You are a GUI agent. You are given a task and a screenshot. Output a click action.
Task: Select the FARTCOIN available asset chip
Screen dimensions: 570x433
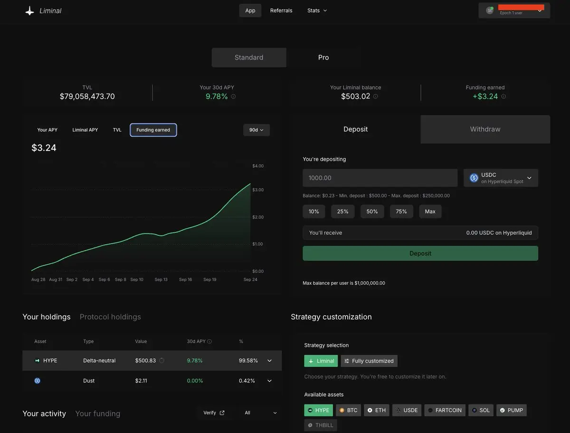coord(445,410)
